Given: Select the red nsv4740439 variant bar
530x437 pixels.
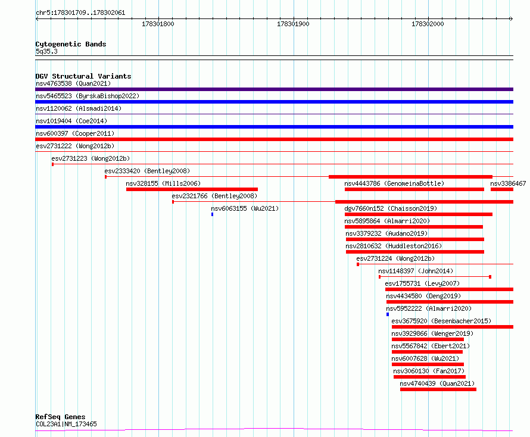Looking at the screenshot, I should pos(438,389).
